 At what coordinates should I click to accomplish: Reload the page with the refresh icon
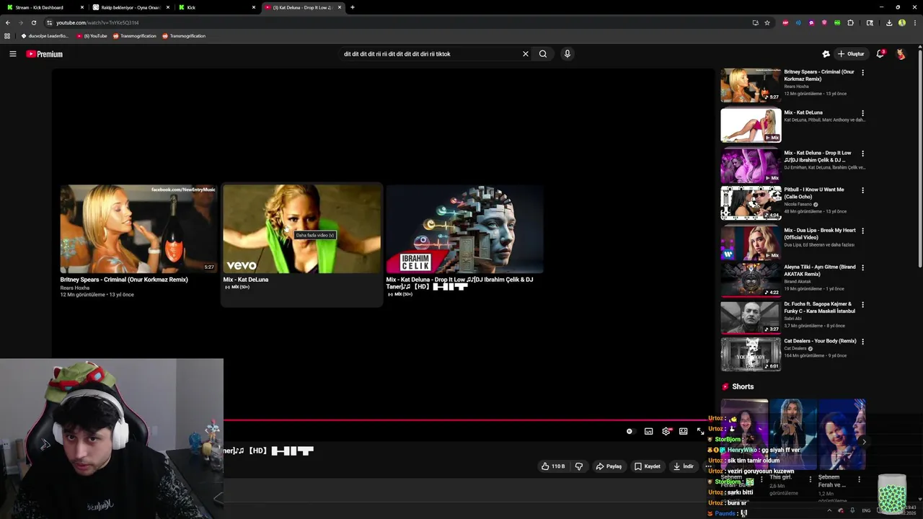coord(33,22)
